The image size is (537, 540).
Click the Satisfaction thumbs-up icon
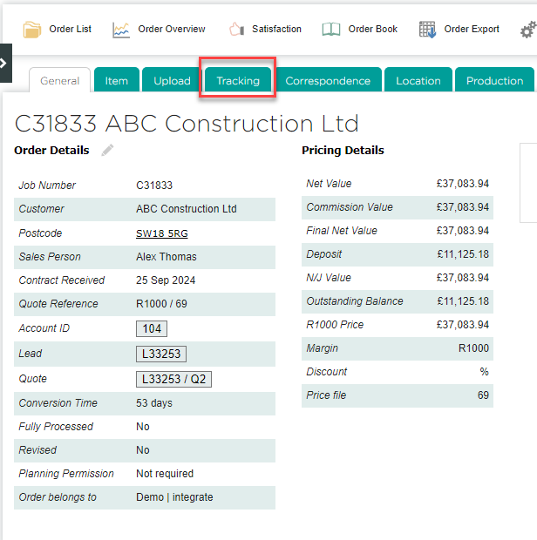tap(236, 30)
